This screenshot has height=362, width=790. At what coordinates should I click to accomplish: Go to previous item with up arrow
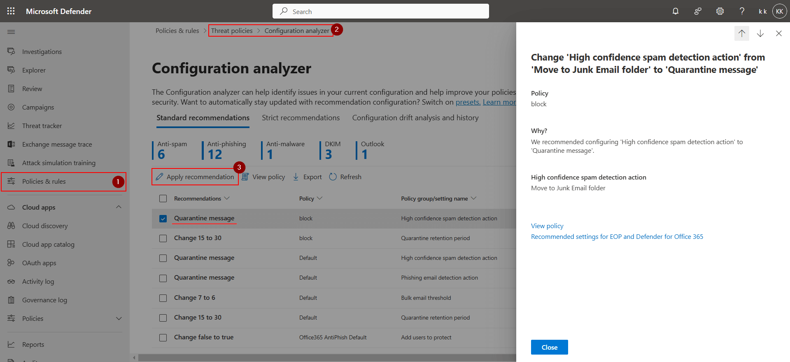(x=741, y=33)
